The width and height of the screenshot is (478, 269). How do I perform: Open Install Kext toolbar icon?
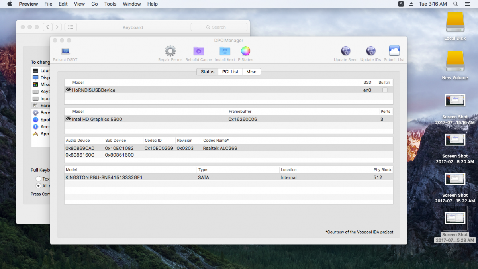click(x=225, y=51)
